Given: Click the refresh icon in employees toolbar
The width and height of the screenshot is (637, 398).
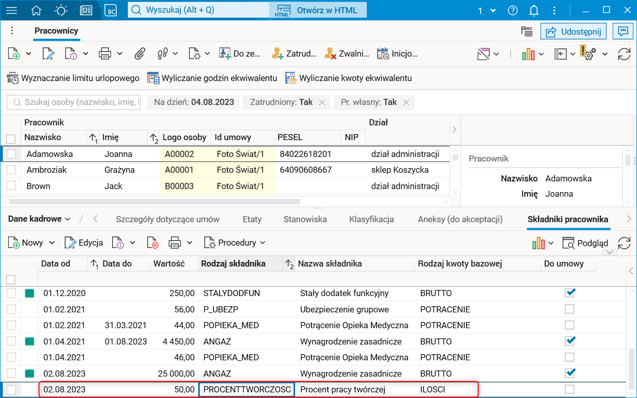Looking at the screenshot, I should (624, 54).
